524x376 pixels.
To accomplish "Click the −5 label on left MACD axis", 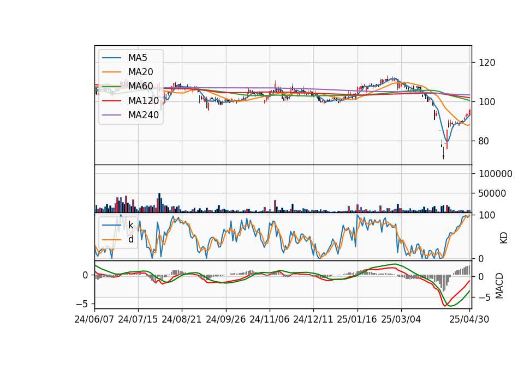I will pyautogui.click(x=82, y=304).
